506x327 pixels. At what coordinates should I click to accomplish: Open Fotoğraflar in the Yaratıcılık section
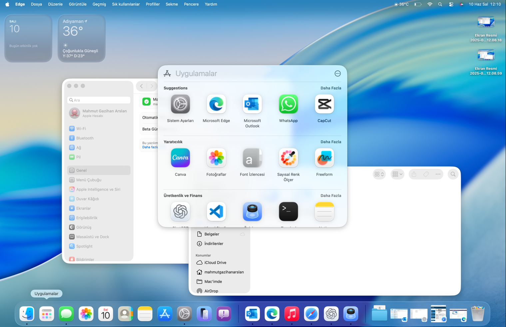216,158
